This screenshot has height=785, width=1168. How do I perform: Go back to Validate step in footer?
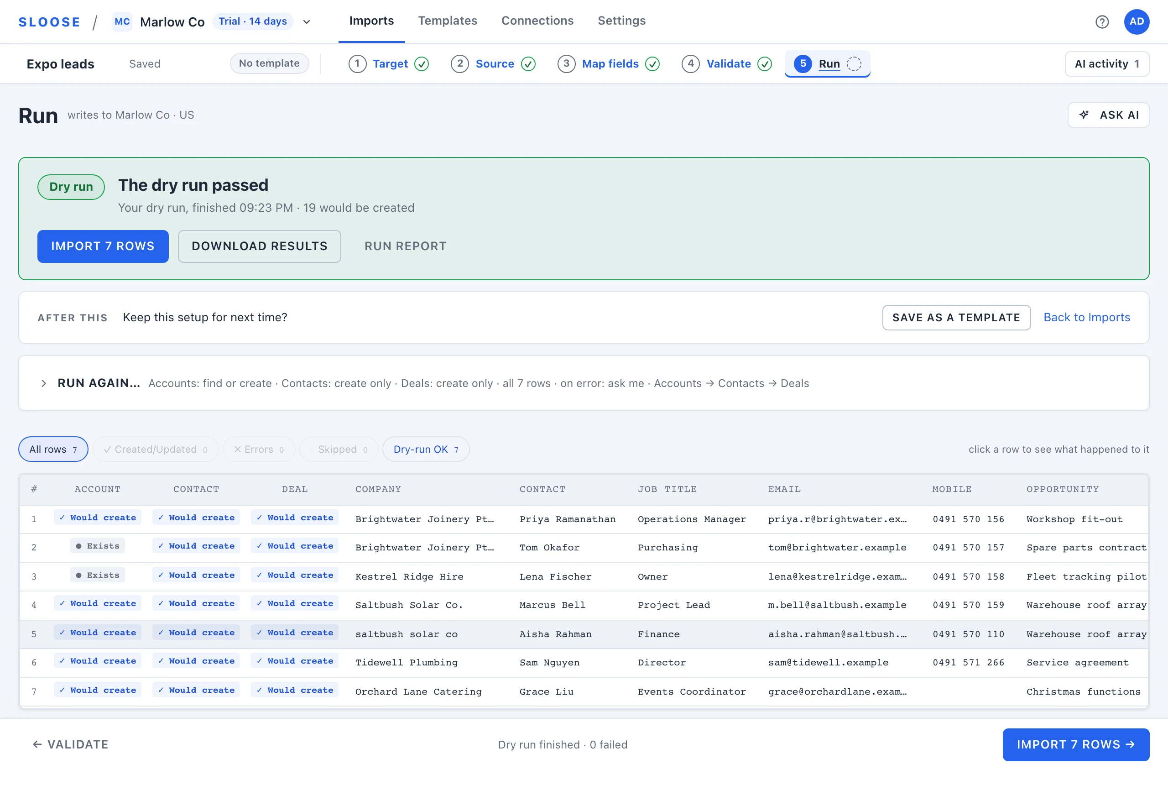point(71,744)
